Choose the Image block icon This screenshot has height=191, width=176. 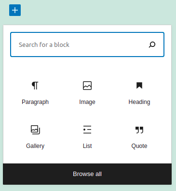click(x=87, y=86)
